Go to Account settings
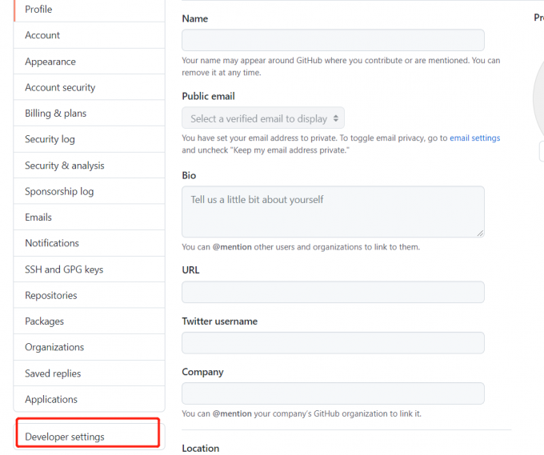The width and height of the screenshot is (544, 455). pyautogui.click(x=42, y=35)
